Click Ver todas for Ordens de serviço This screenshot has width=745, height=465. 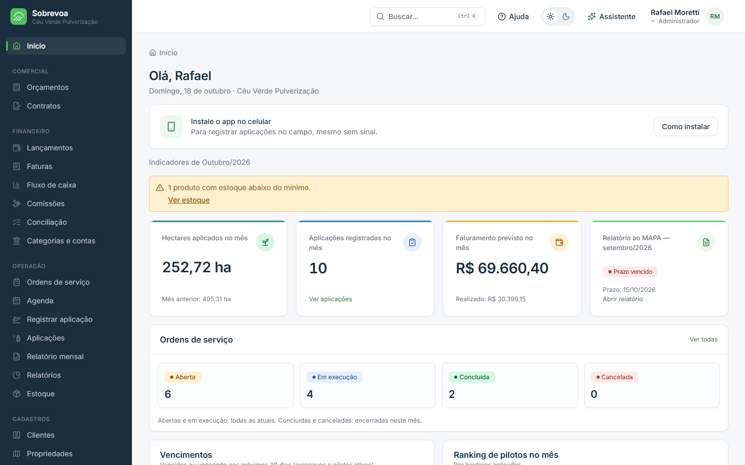[704, 339]
